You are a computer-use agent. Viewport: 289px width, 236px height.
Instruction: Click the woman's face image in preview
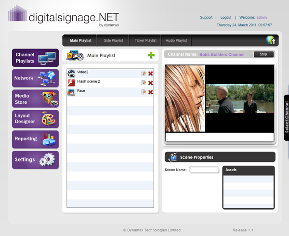185,99
